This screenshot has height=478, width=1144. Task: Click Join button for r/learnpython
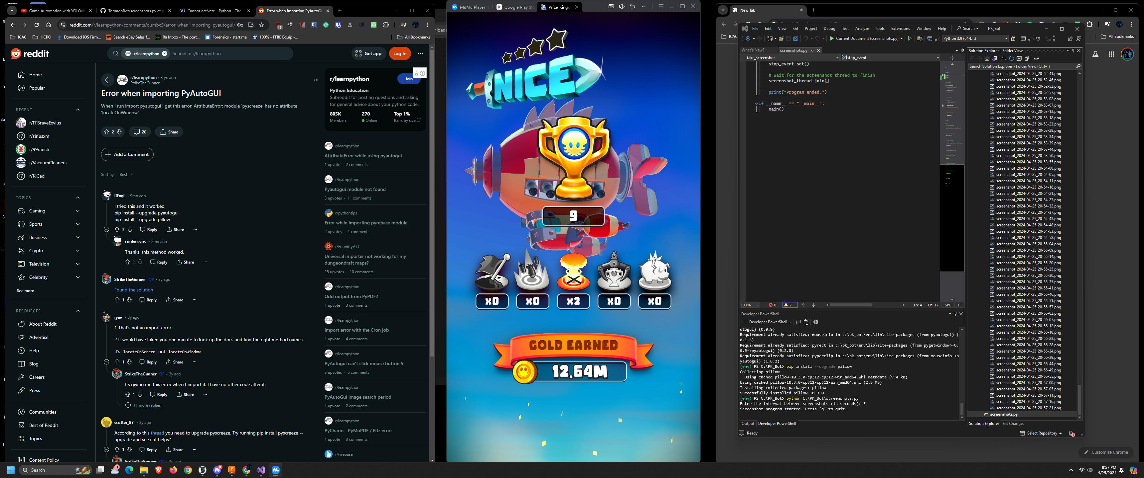point(409,79)
